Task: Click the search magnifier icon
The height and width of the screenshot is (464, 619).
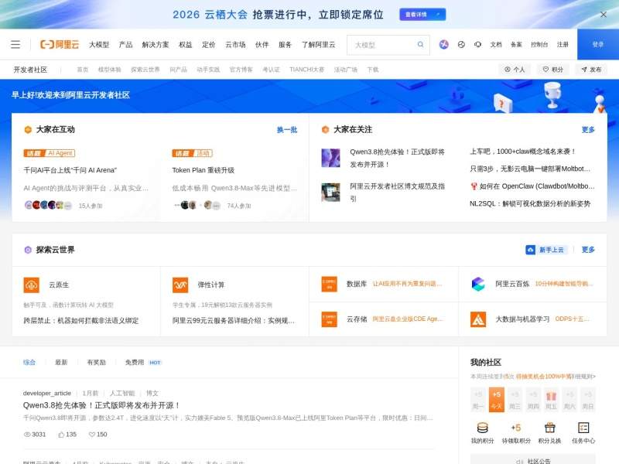Action: coord(420,45)
